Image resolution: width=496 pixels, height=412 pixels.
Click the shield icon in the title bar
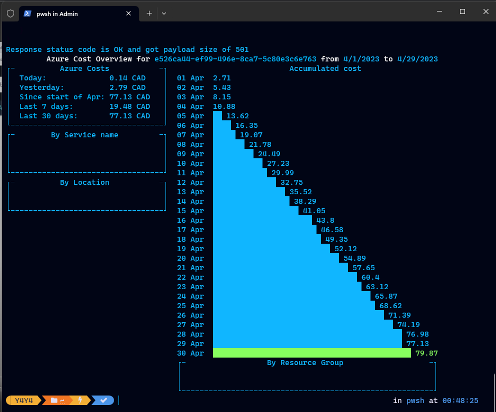[10, 13]
